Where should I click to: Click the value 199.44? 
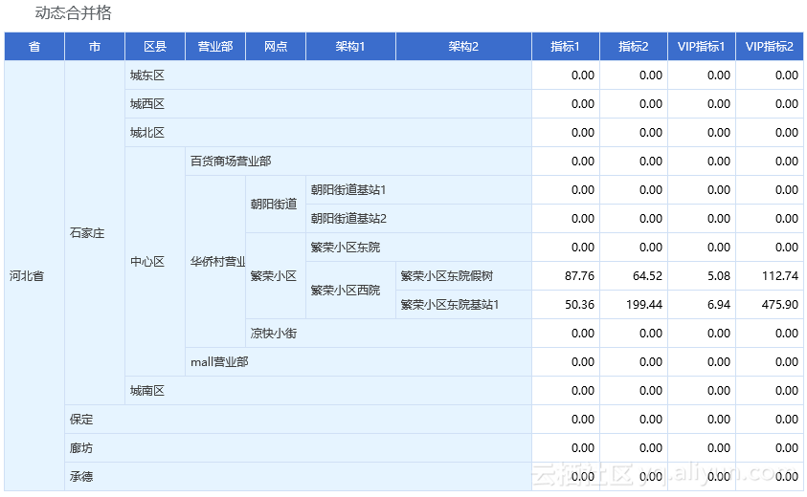(644, 305)
